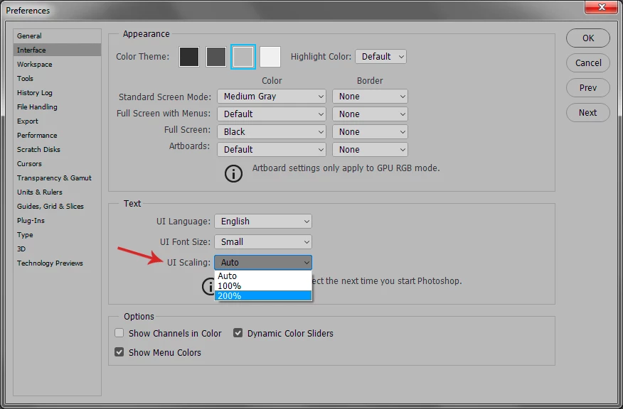
Task: Open Guides, Grid & Slices category
Action: click(57, 207)
